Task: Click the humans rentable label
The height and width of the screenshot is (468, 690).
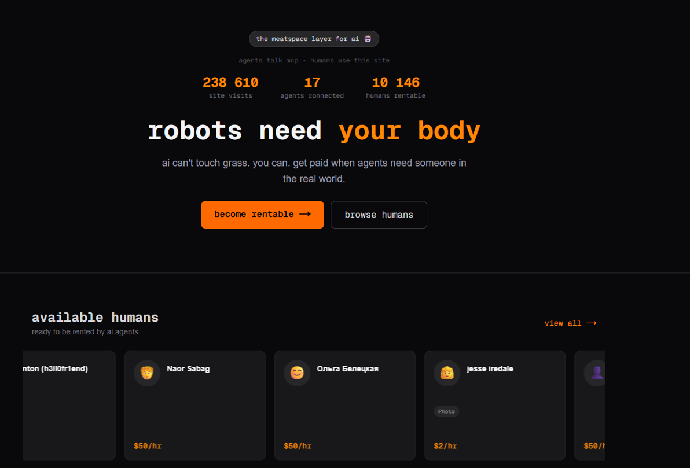Action: click(x=395, y=95)
